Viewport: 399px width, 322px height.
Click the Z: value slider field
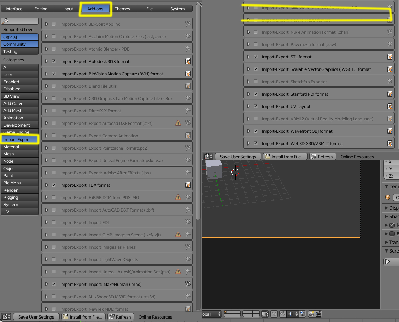click(391, 176)
